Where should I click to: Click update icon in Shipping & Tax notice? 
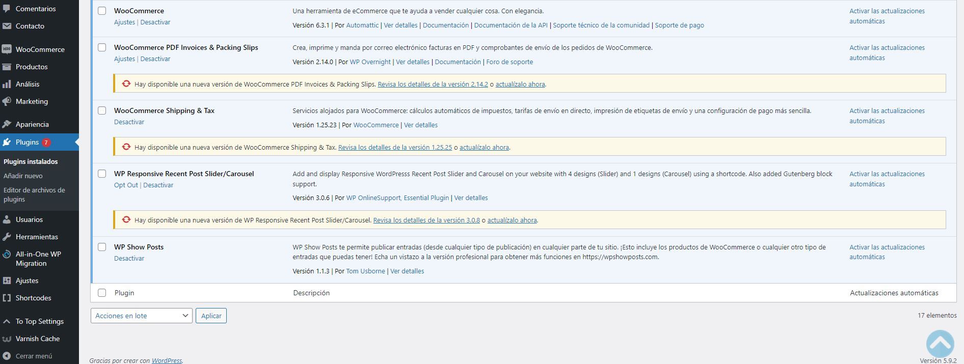coord(126,147)
